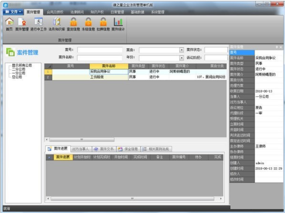Viewport: 285px width, 213px height.
Task: Sort by 案件名称 column header
Action: click(109, 66)
